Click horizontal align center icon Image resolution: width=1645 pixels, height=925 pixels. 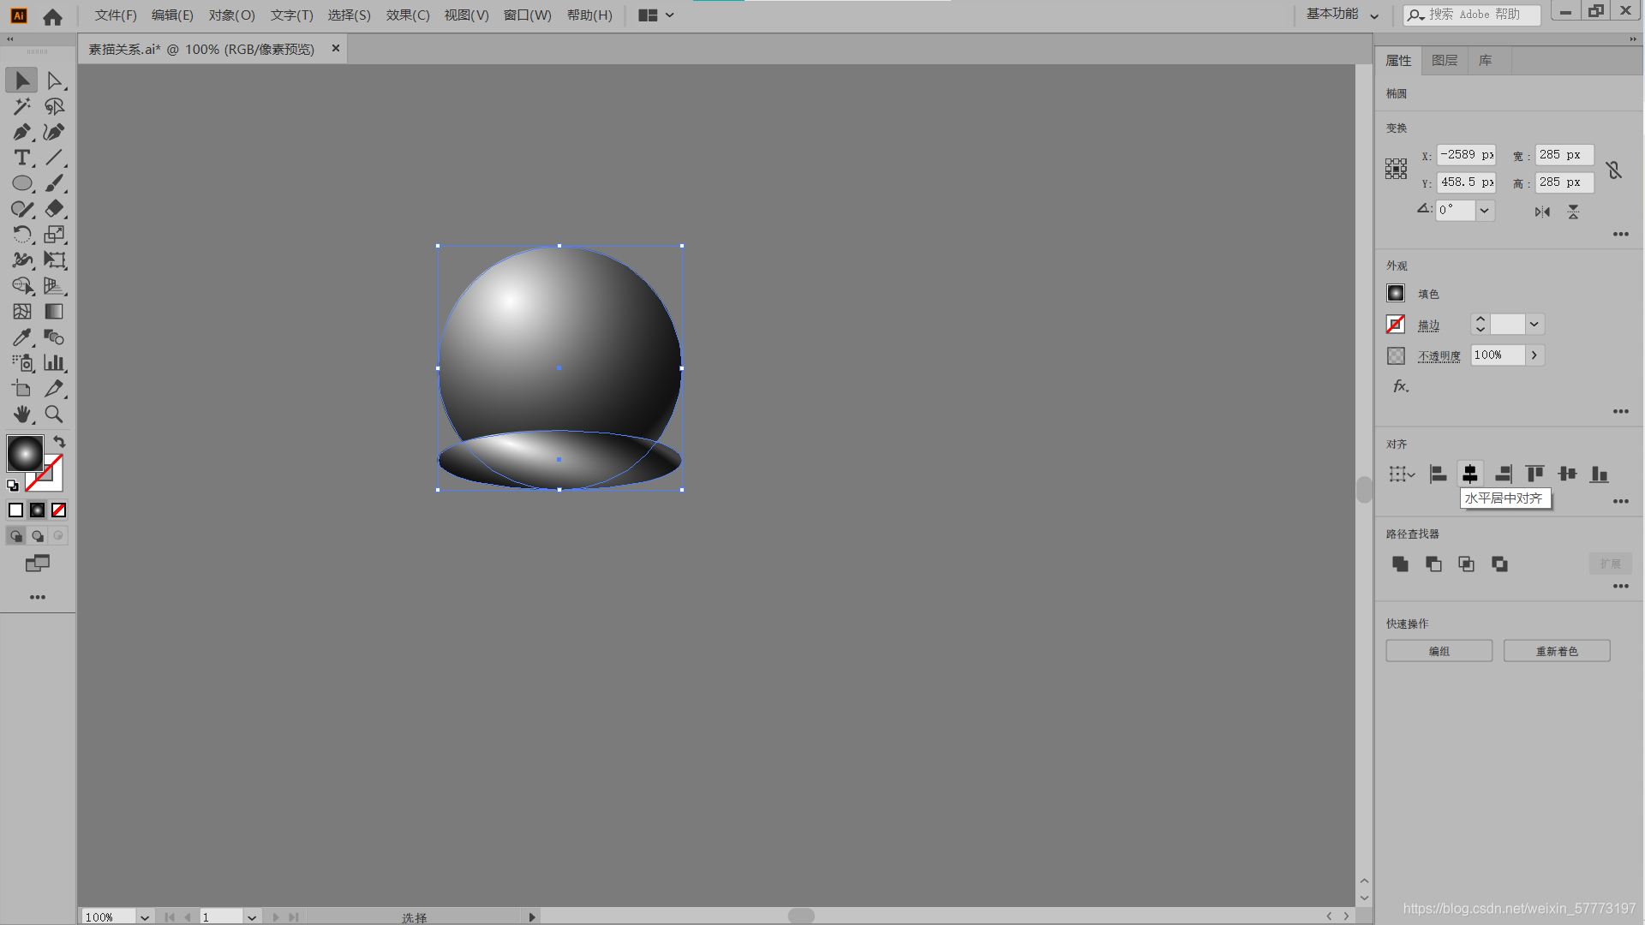(1470, 474)
